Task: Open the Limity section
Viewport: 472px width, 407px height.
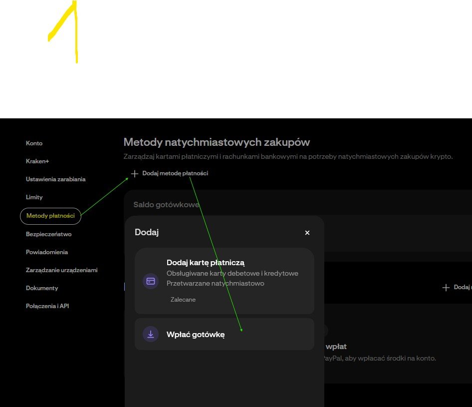Action: coord(34,197)
